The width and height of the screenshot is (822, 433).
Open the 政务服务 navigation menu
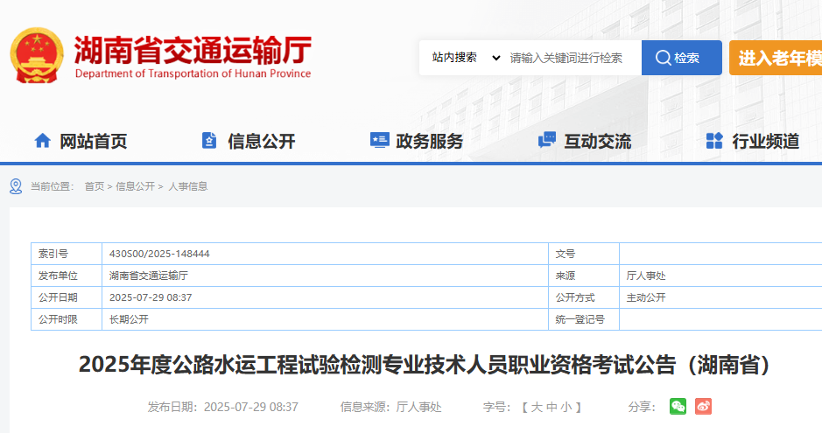coord(429,141)
